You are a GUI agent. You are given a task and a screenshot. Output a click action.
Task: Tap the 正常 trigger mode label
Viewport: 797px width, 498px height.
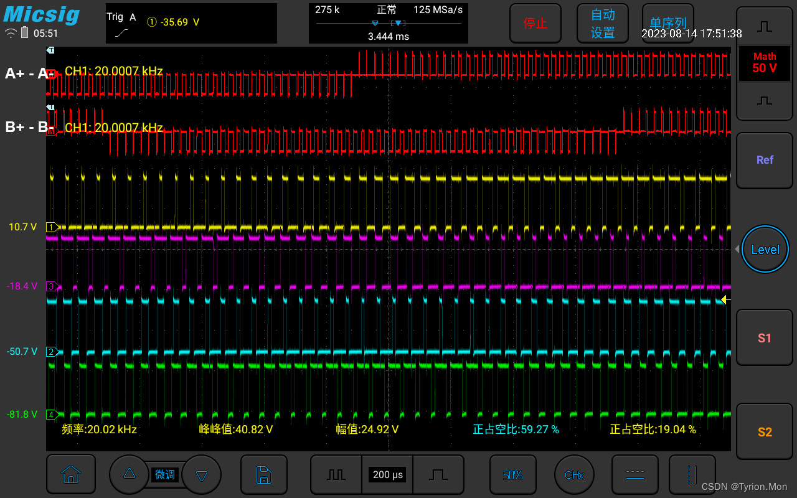[x=387, y=10]
